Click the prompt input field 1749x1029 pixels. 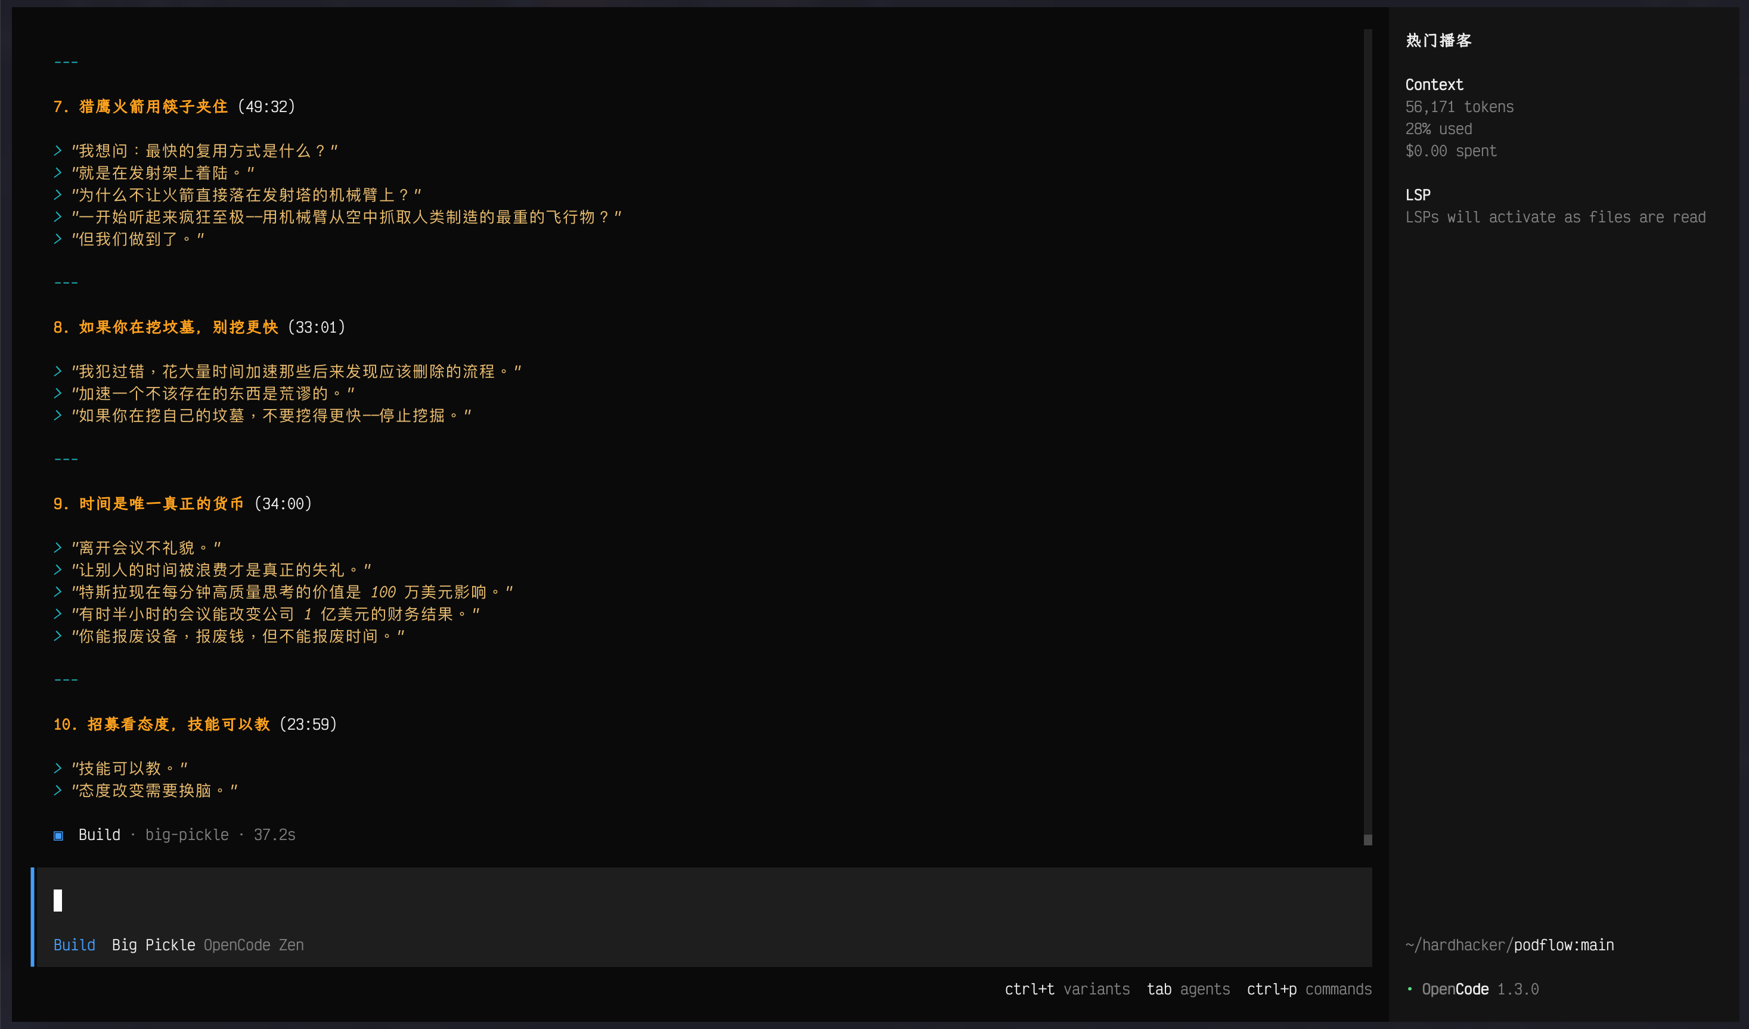[694, 901]
